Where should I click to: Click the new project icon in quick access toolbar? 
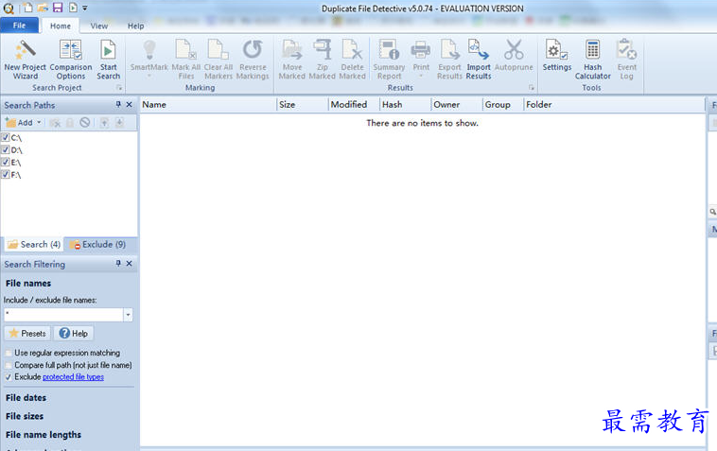(x=27, y=8)
